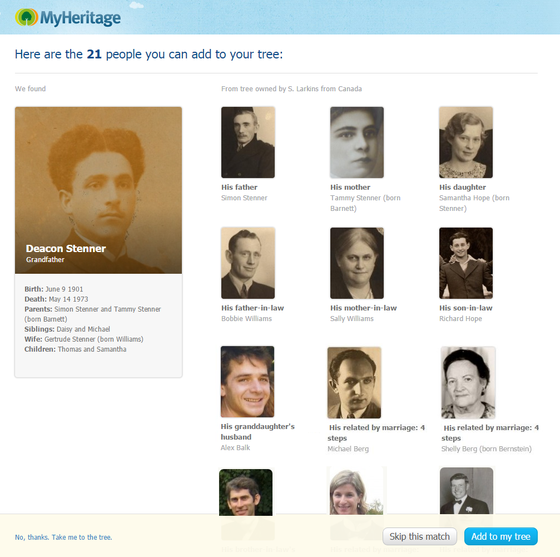Viewport: 560px width, 557px height.
Task: Click Shelly Berg's portrait thumbnail
Action: click(x=468, y=383)
